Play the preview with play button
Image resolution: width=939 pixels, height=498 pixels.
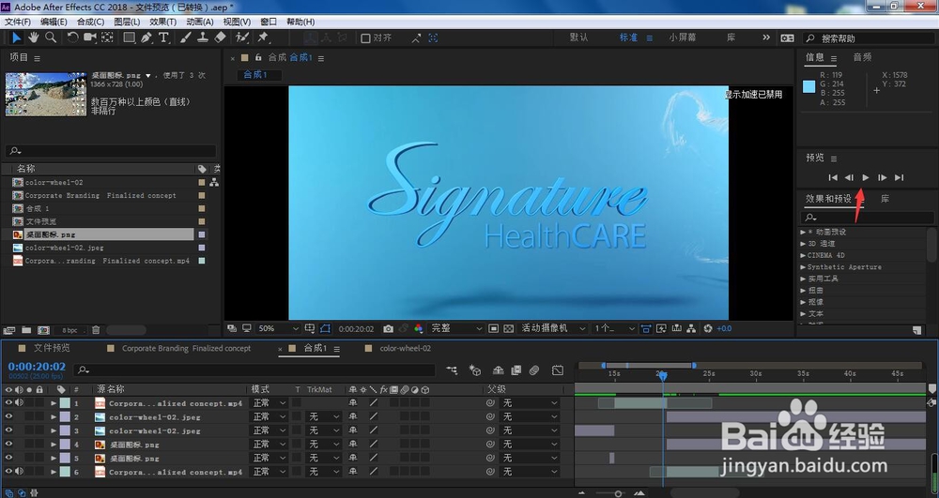click(x=866, y=177)
